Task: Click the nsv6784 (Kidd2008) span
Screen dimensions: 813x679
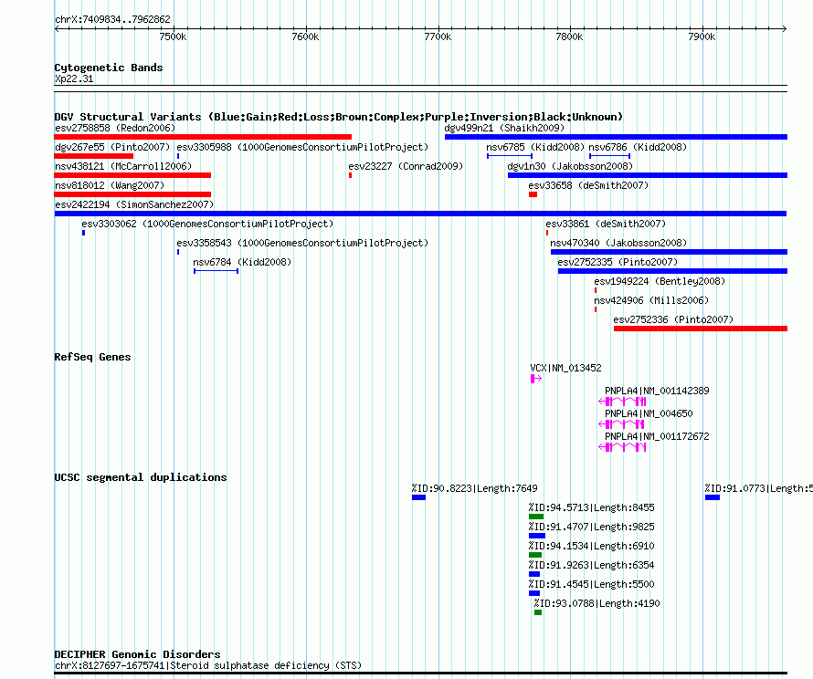Action: 216,271
